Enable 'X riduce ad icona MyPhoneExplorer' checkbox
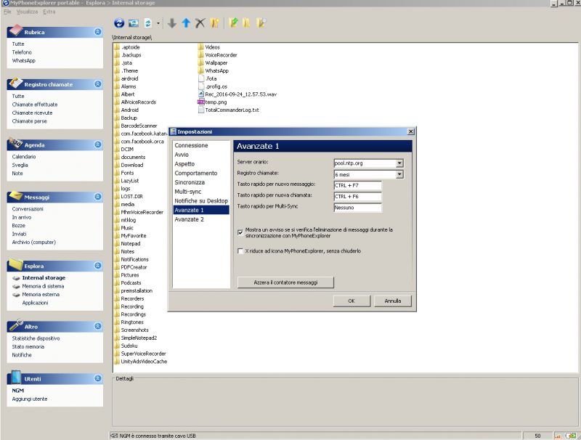This screenshot has height=440, width=581. 241,251
